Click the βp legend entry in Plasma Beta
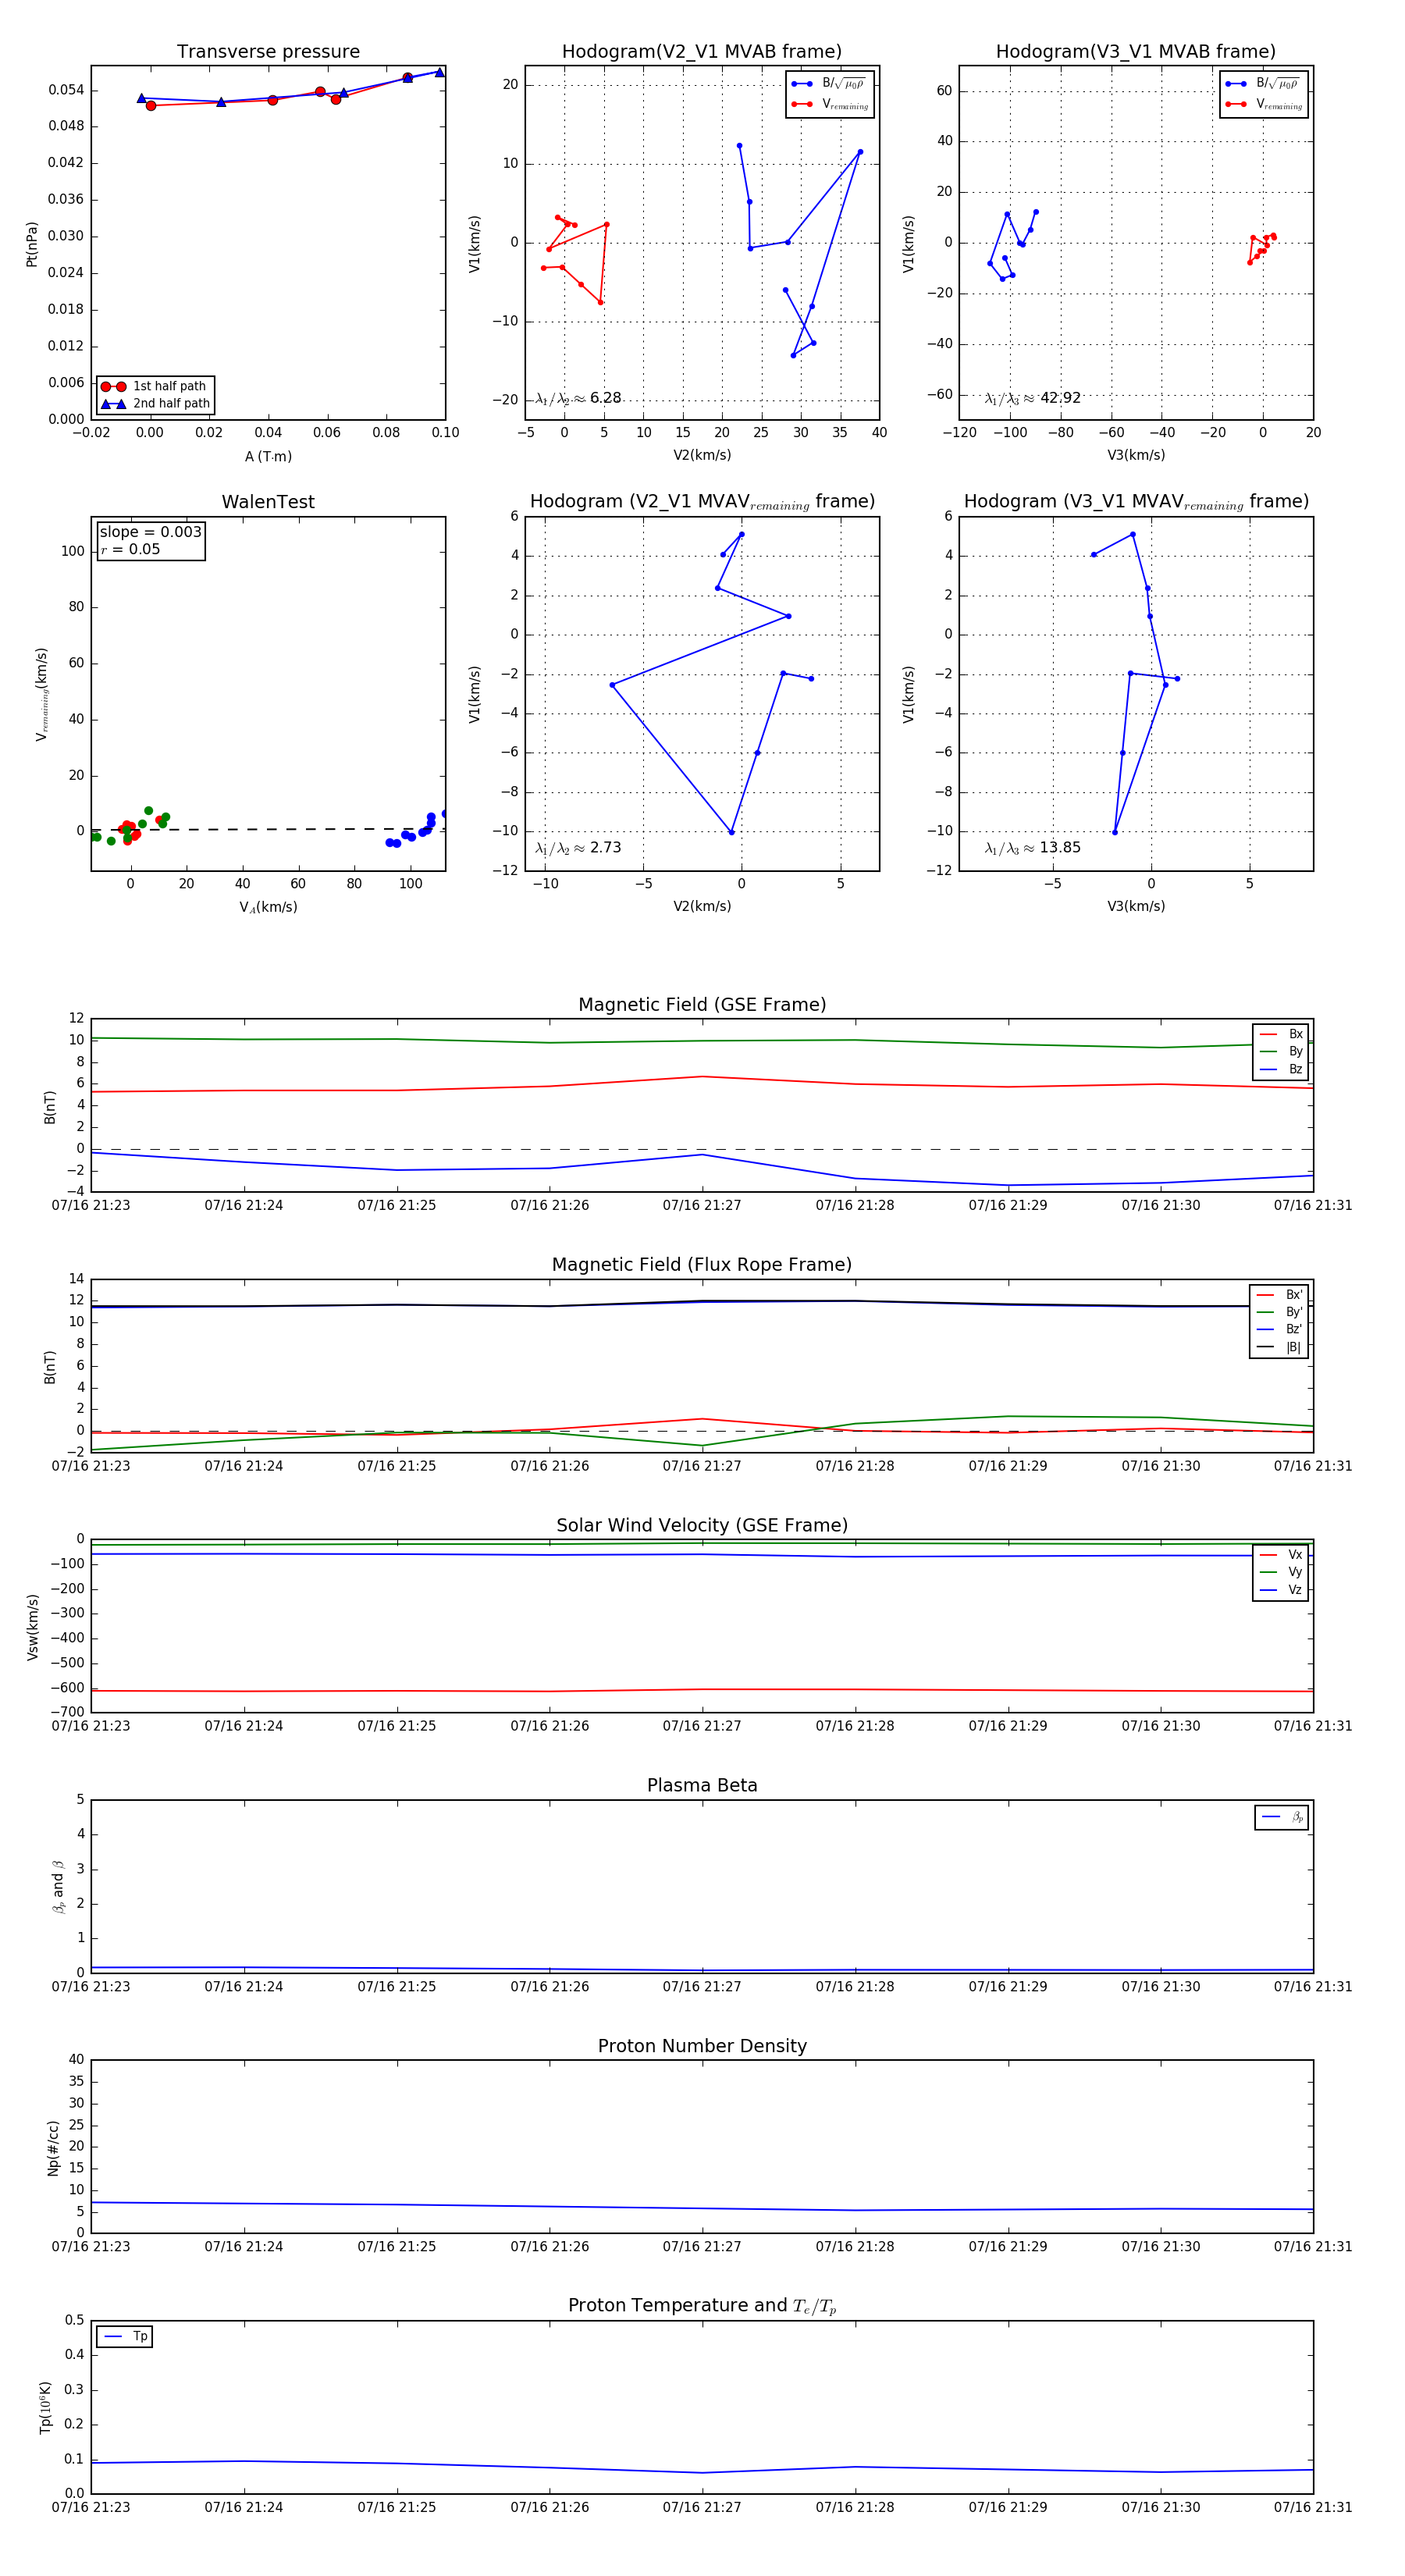The height and width of the screenshot is (2576, 1405). tap(1282, 1817)
